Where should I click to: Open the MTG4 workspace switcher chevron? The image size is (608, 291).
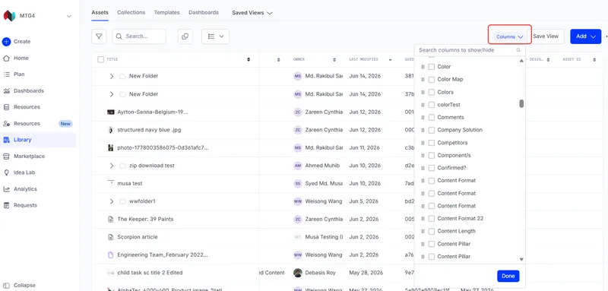tap(69, 16)
